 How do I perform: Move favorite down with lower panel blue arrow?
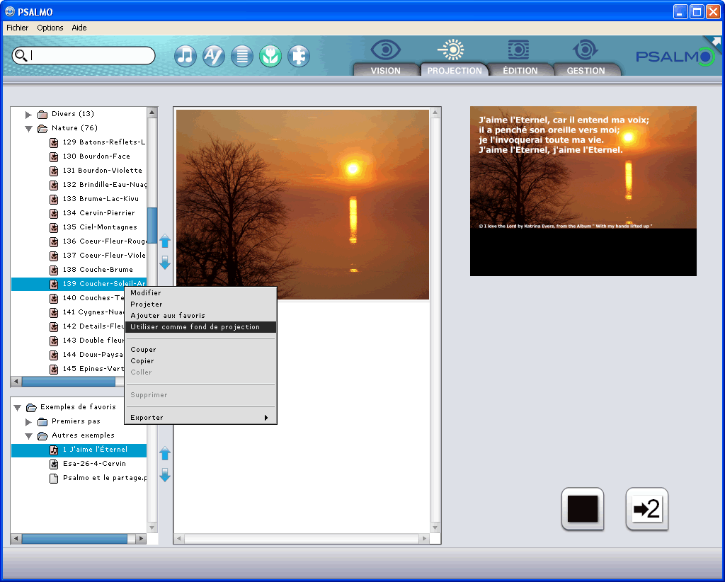[165, 475]
